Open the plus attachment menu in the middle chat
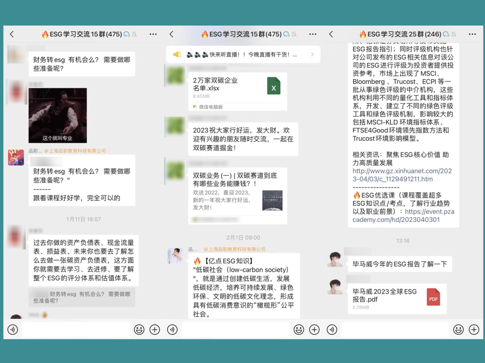This screenshot has width=485, height=363. 313,329
